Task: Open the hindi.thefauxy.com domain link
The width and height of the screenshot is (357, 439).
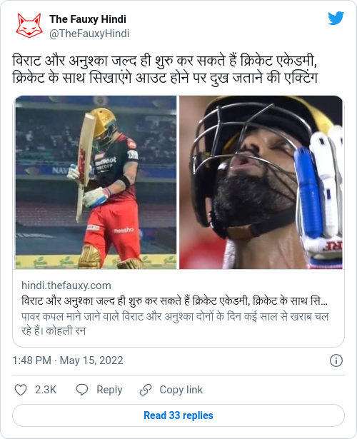Action: [x=66, y=286]
